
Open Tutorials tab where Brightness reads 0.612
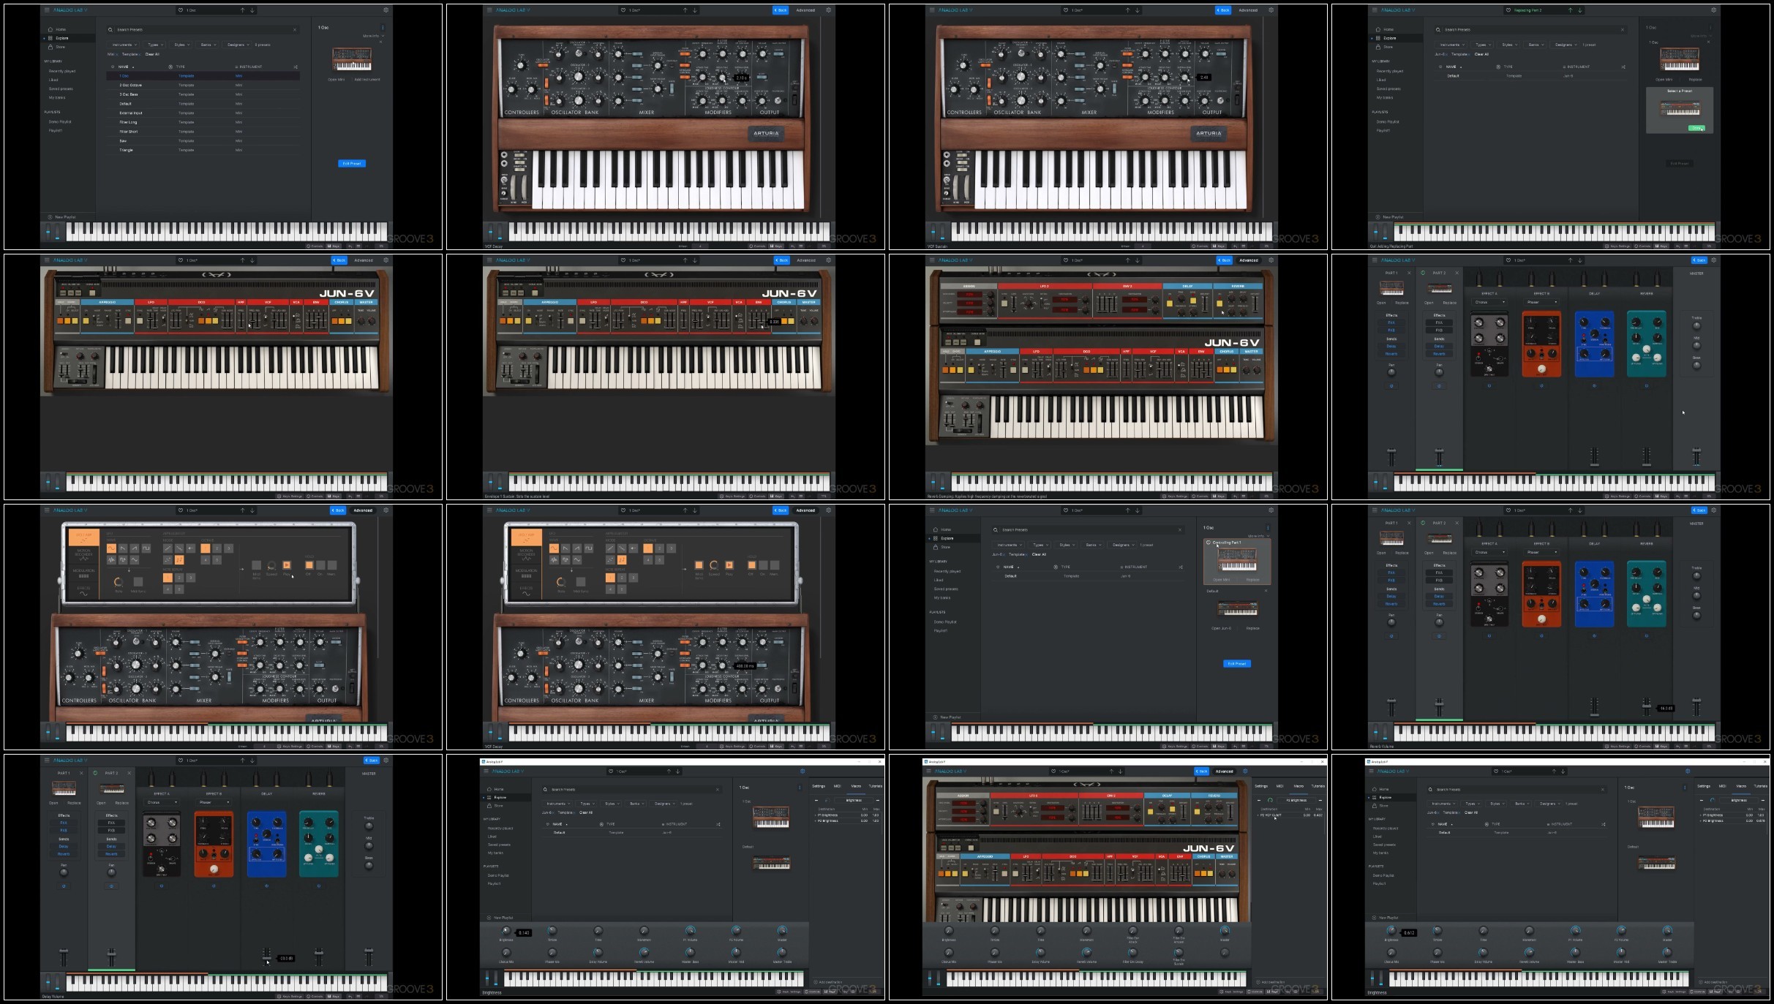(1761, 786)
